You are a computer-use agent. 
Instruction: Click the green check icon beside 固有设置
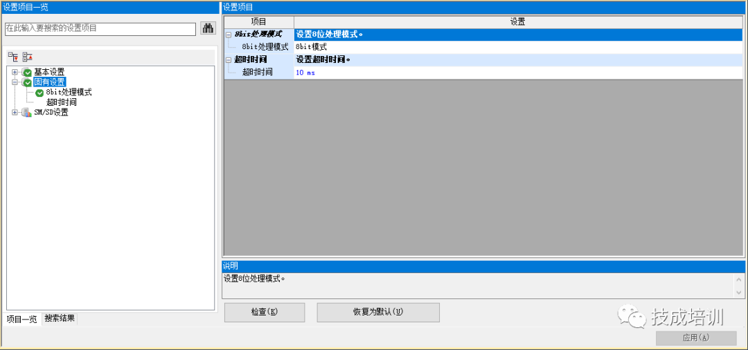[28, 83]
